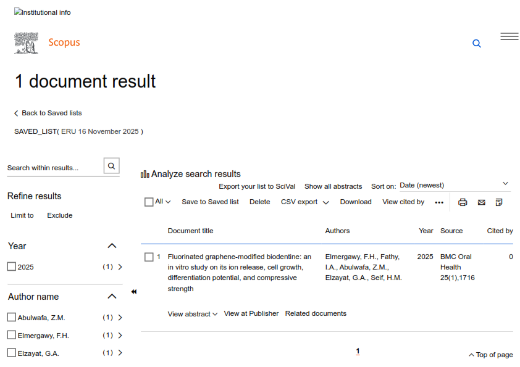Expand View abstract for the document
The image size is (520, 367).
[x=192, y=314]
